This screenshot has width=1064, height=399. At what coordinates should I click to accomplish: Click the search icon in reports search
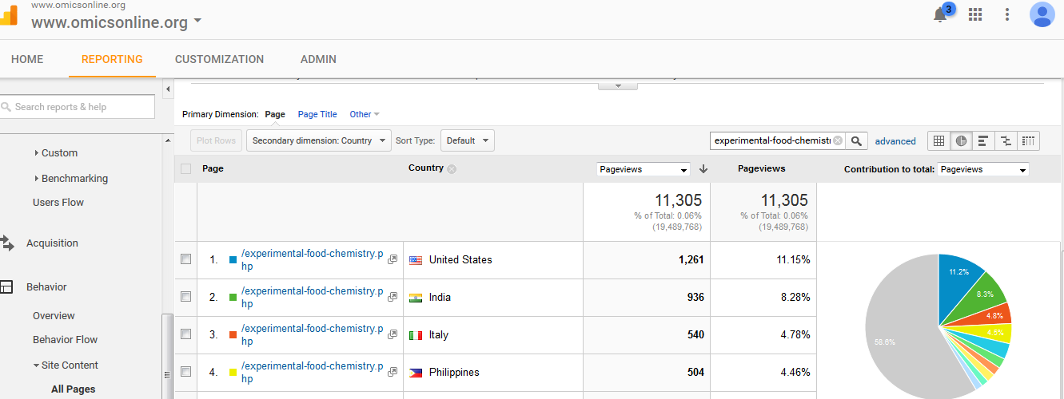(6, 107)
